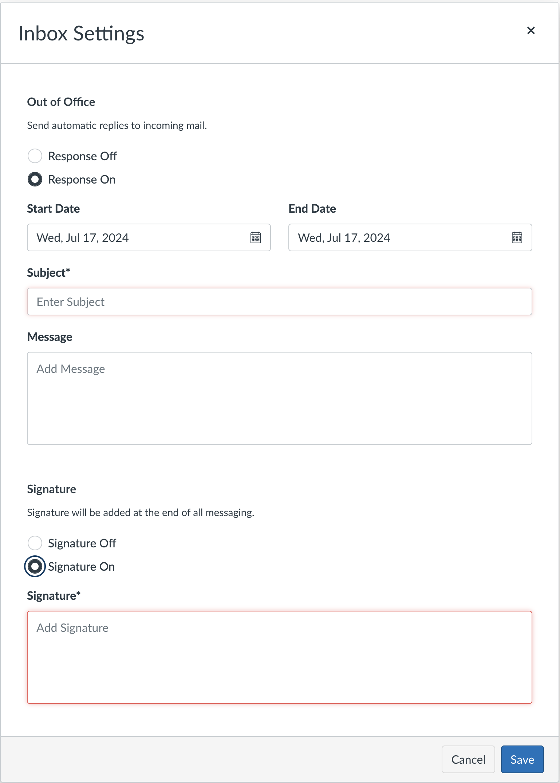Image resolution: width=560 pixels, height=783 pixels.
Task: Select the Response Off radio button
Action: pyautogui.click(x=35, y=156)
